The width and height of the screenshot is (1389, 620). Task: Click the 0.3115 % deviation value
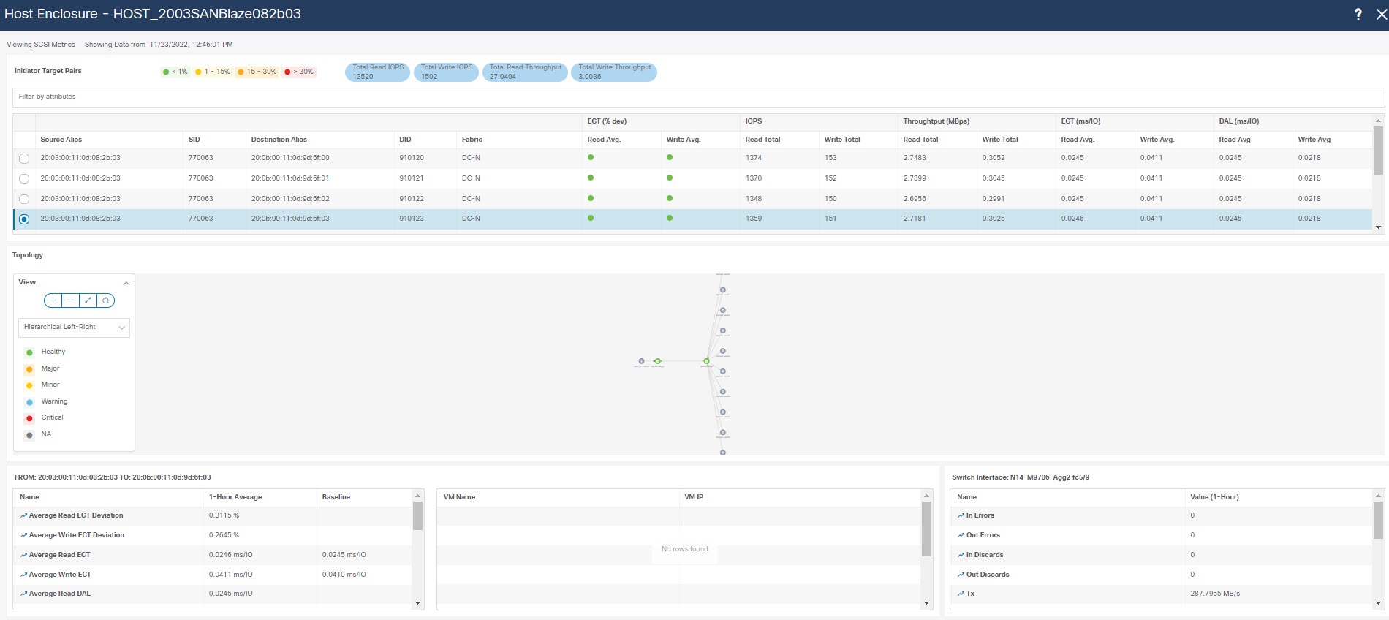[x=224, y=515]
